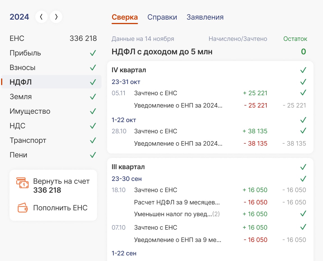
Task: Select НДФЛ in the sidebar
Action: click(51, 82)
